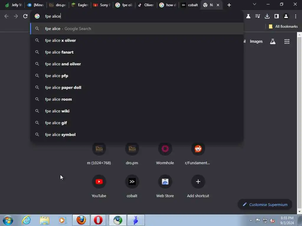Select suggestion fpe alice wiki
The height and width of the screenshot is (226, 302).
tap(137, 111)
